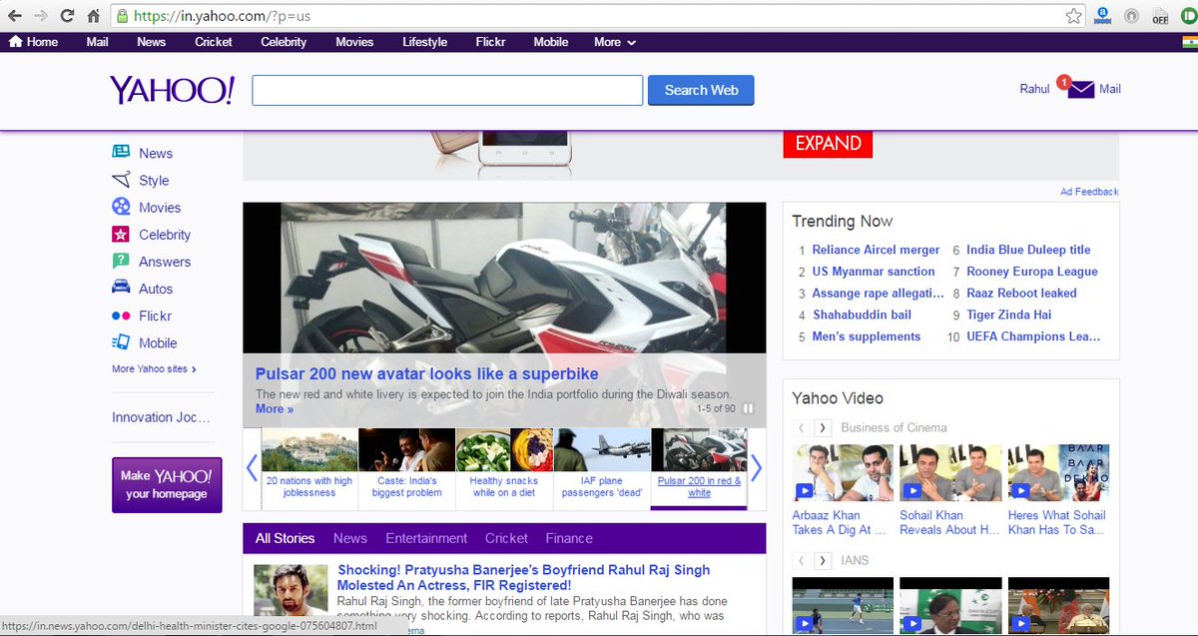Image resolution: width=1198 pixels, height=636 pixels.
Task: Read more on Pulsar 200 story
Action: pos(275,408)
